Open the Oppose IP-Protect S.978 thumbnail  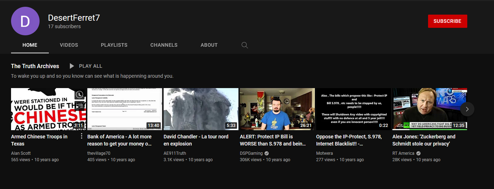[x=354, y=109]
